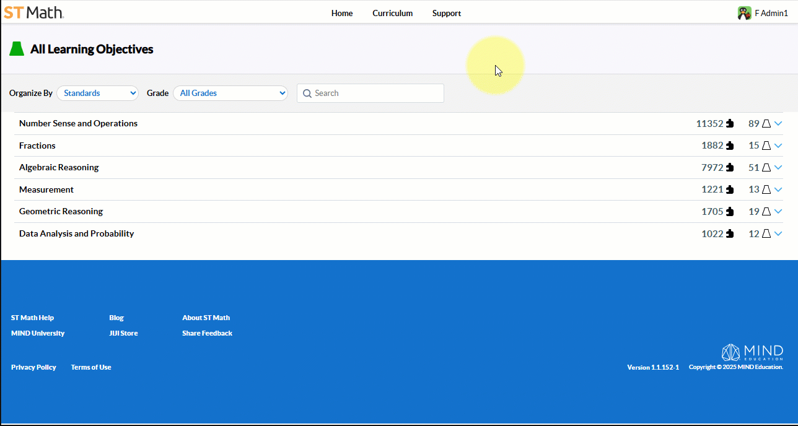Screen dimensions: 798x426
Task: Click the objectives icon in Fractions row
Action: pyautogui.click(x=766, y=146)
